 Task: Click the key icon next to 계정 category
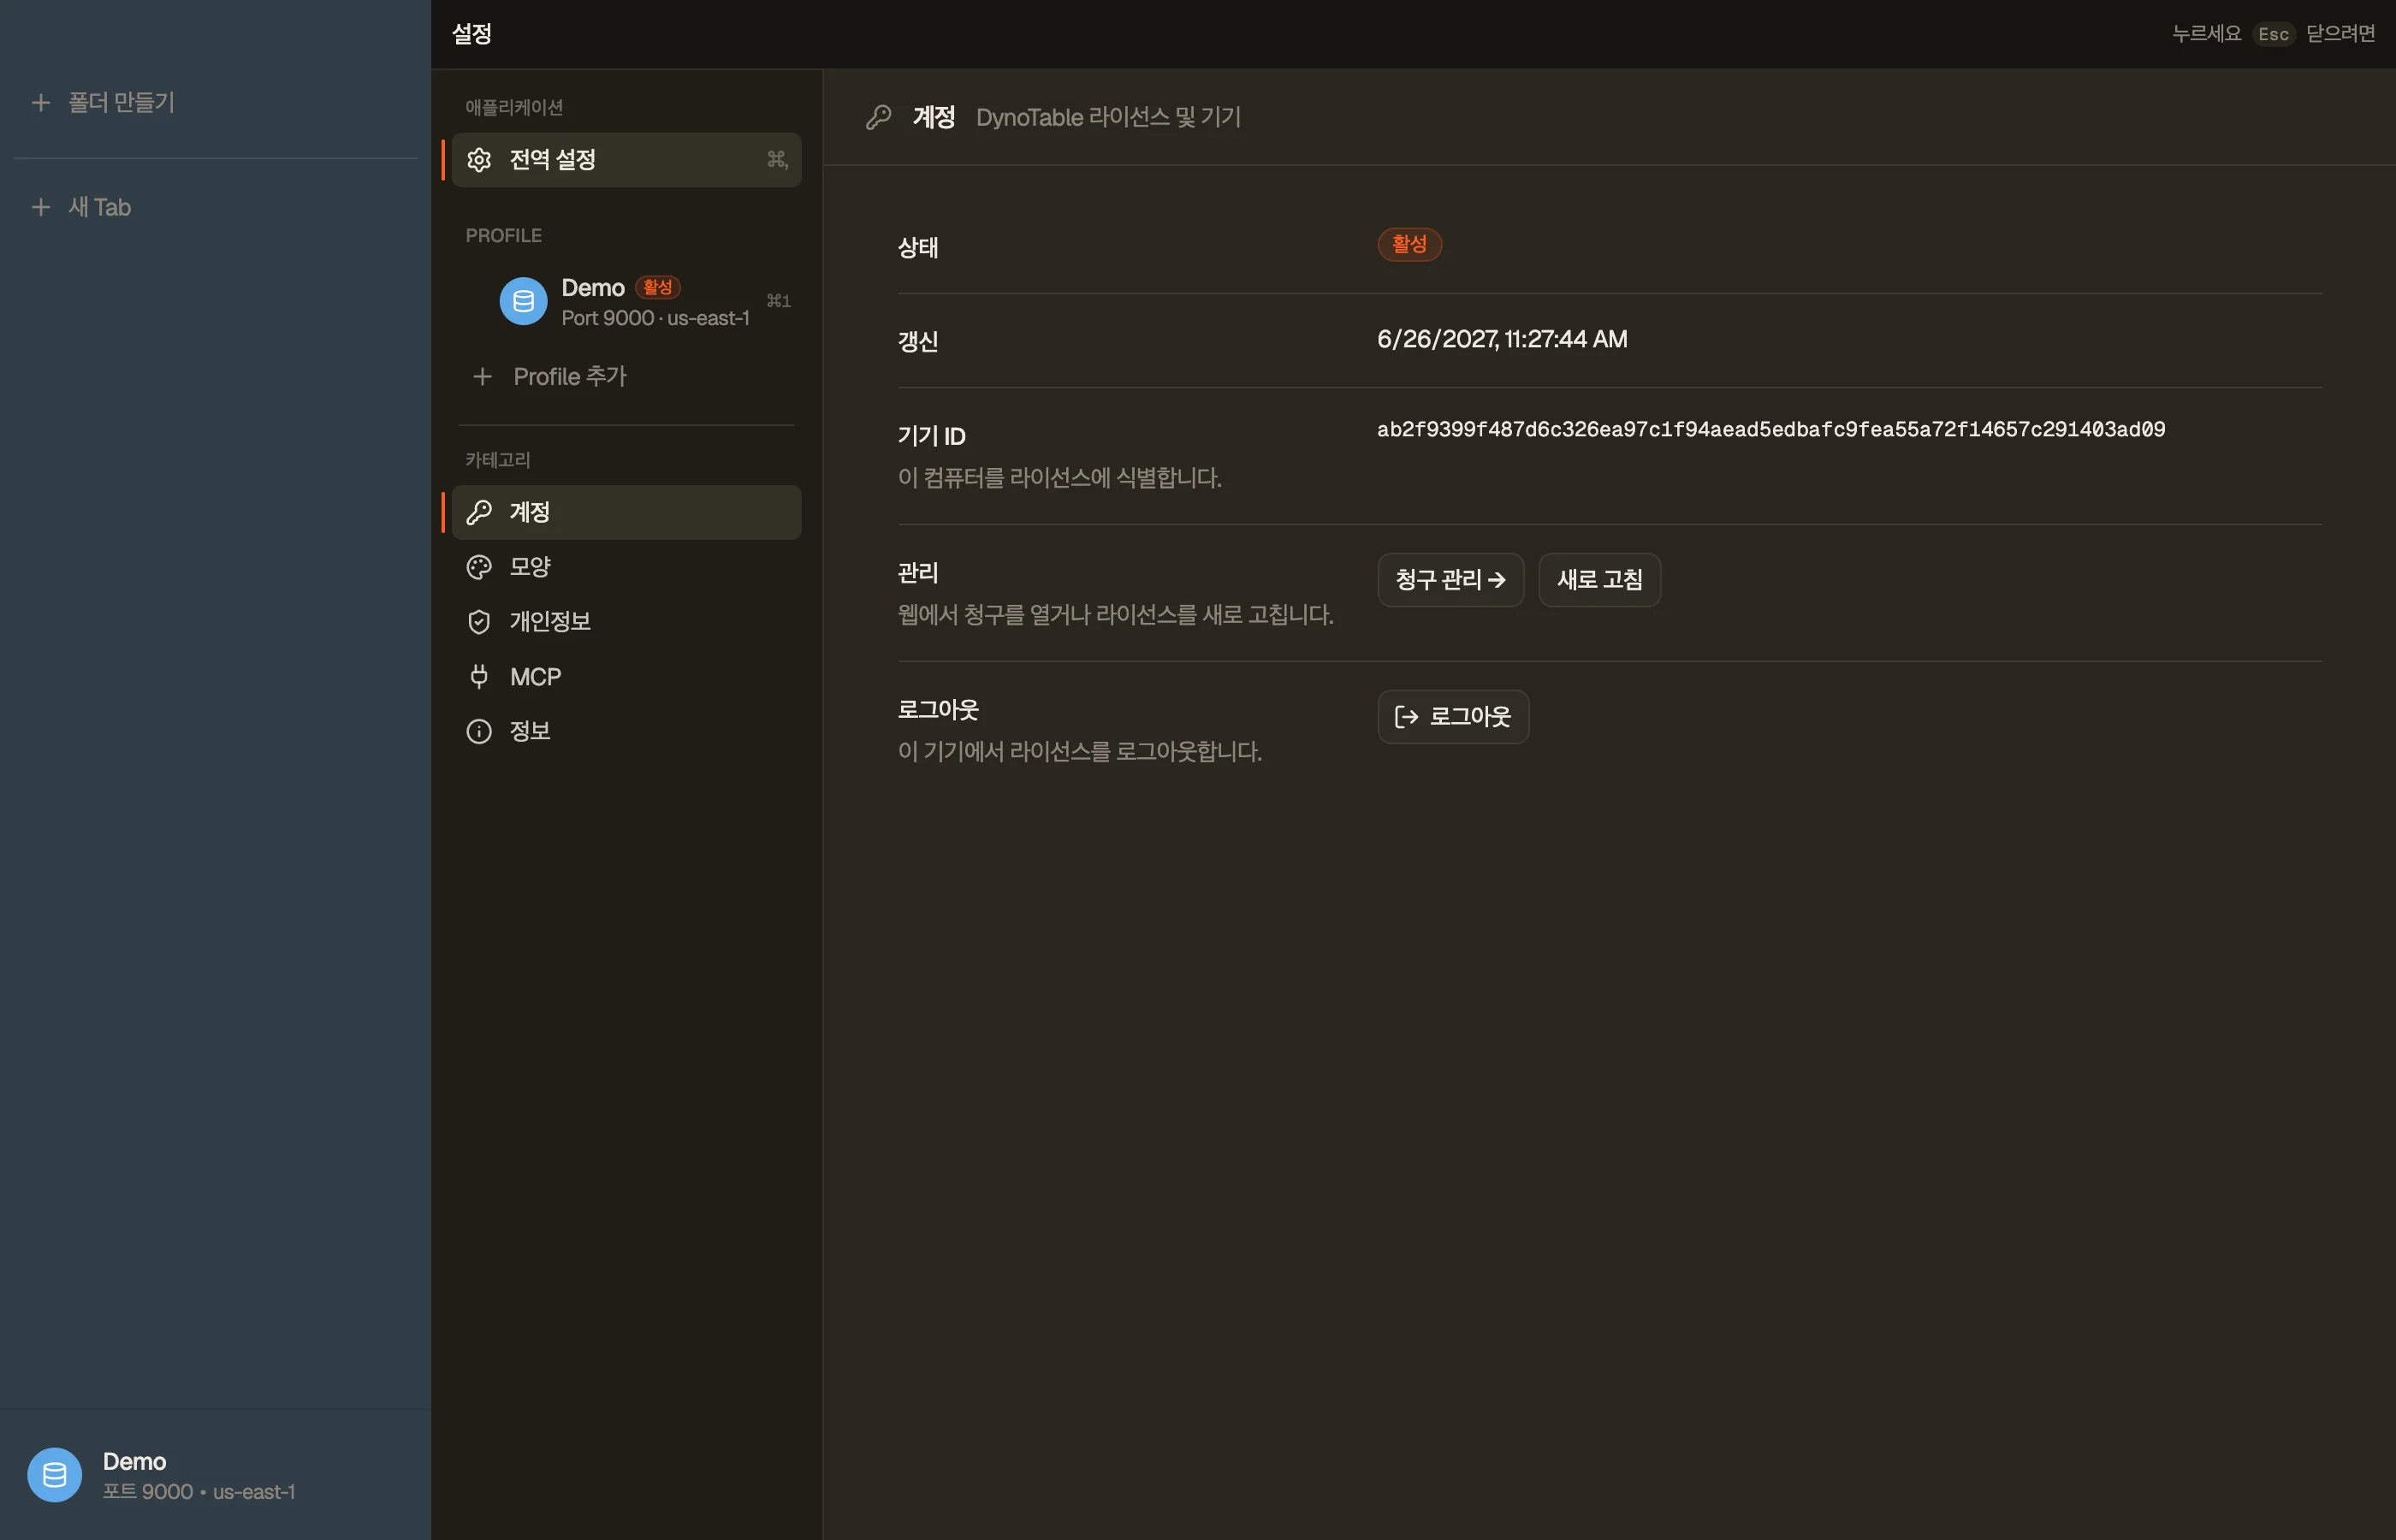click(479, 512)
